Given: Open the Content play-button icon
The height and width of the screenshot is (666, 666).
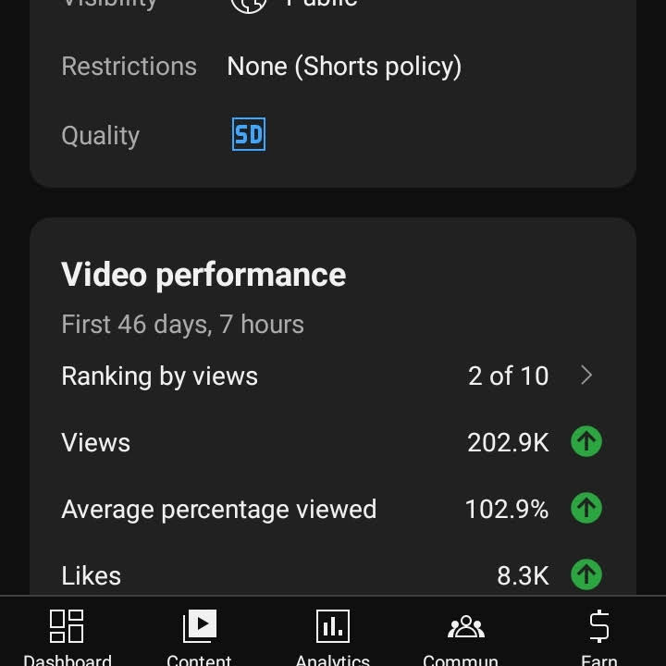Looking at the screenshot, I should click(200, 626).
